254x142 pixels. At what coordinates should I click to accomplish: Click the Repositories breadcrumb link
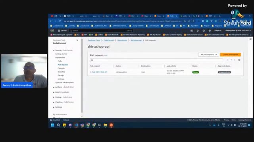[x=122, y=40]
